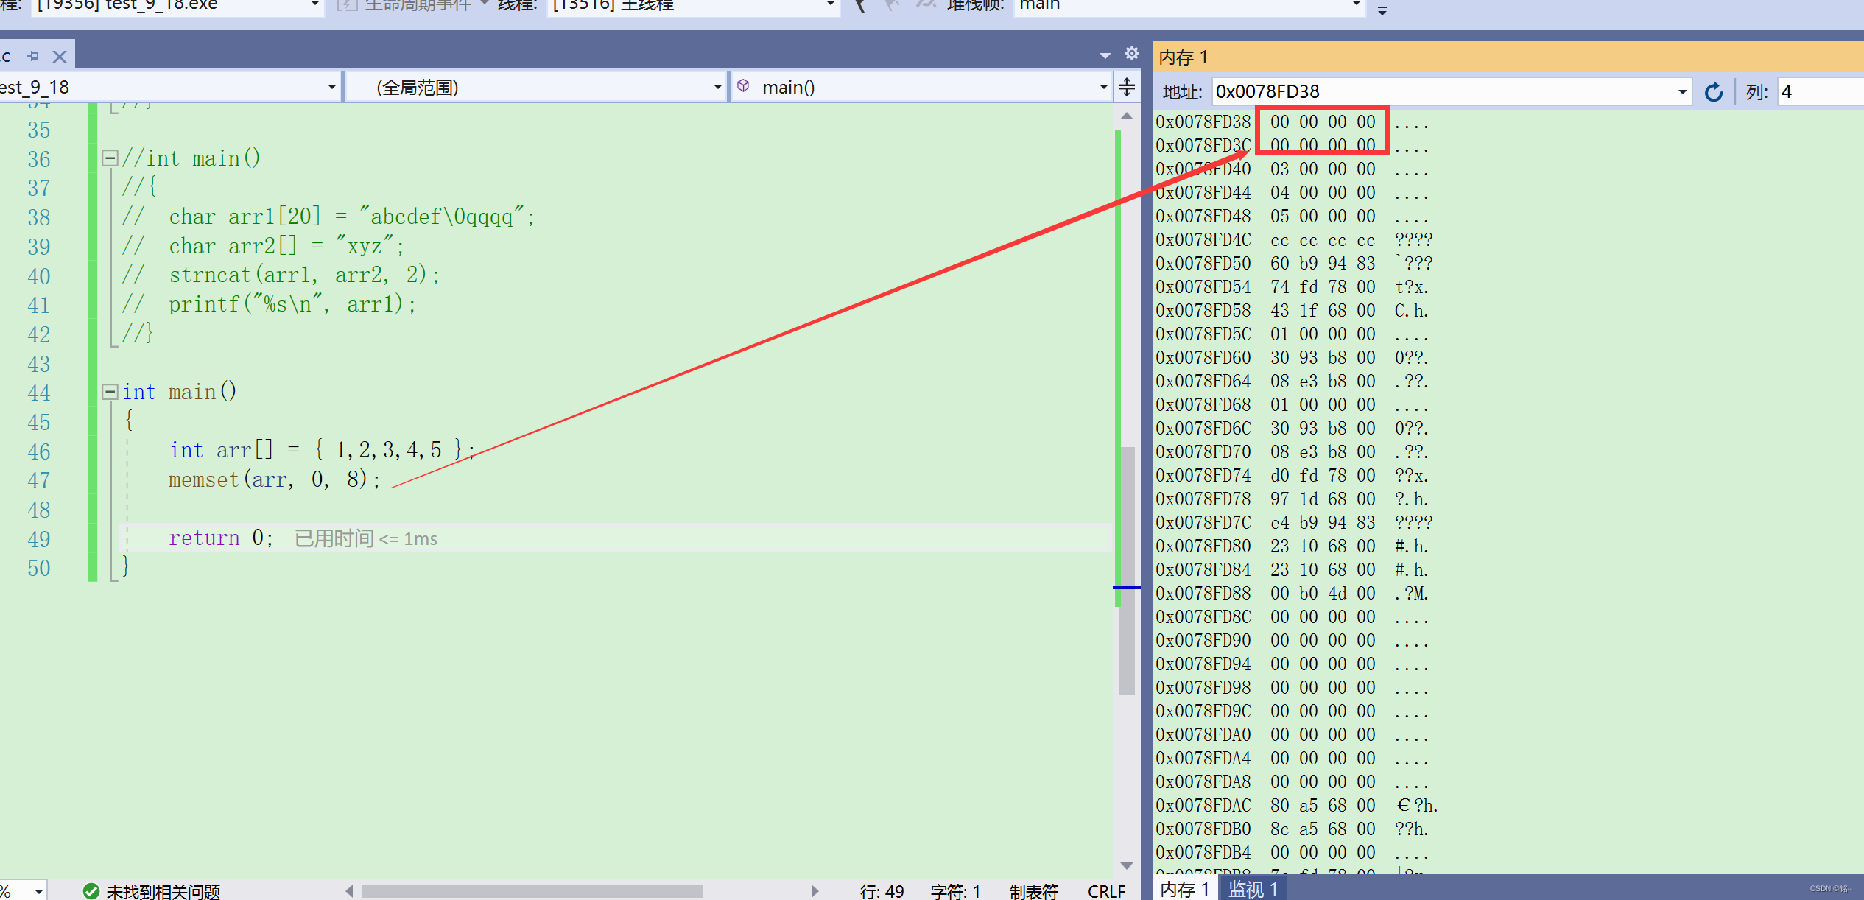
Task: Click memory row address 0x0078FD38
Action: coord(1203,122)
